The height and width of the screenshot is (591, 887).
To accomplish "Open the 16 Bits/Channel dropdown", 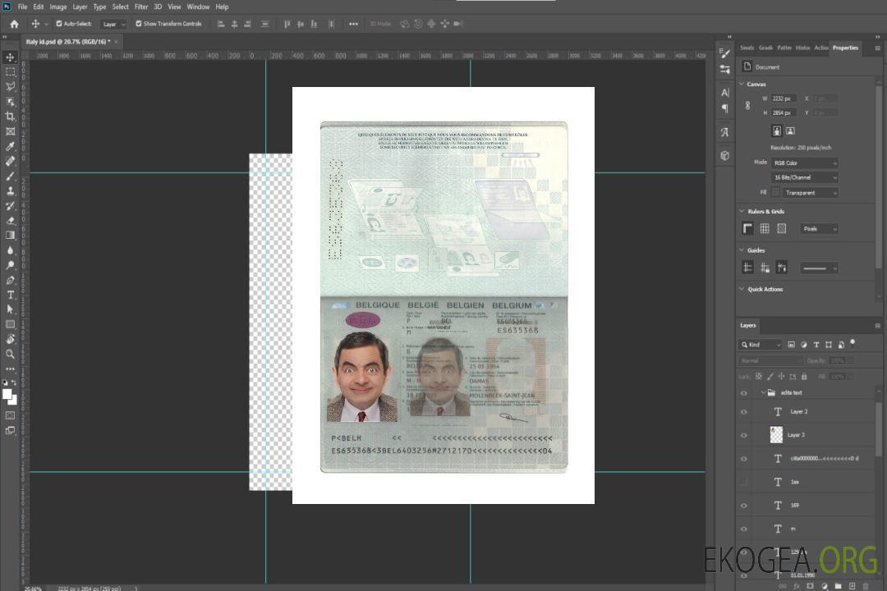I will click(x=804, y=177).
